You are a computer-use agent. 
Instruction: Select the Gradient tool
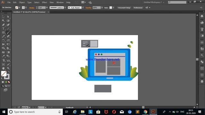8,52
